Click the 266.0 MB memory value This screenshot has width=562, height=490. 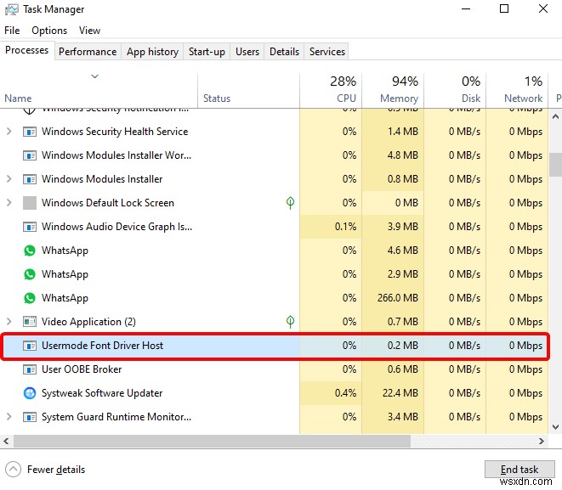[x=398, y=298]
